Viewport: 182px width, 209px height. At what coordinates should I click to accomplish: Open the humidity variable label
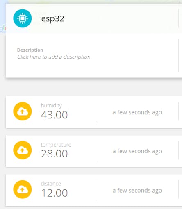point(51,106)
